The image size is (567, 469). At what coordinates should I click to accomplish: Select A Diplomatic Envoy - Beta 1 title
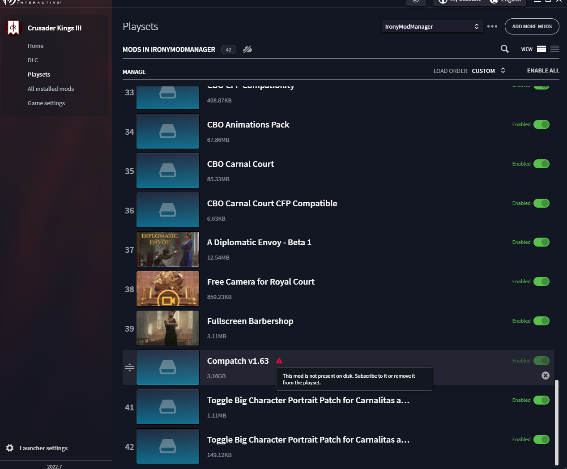[x=259, y=242]
